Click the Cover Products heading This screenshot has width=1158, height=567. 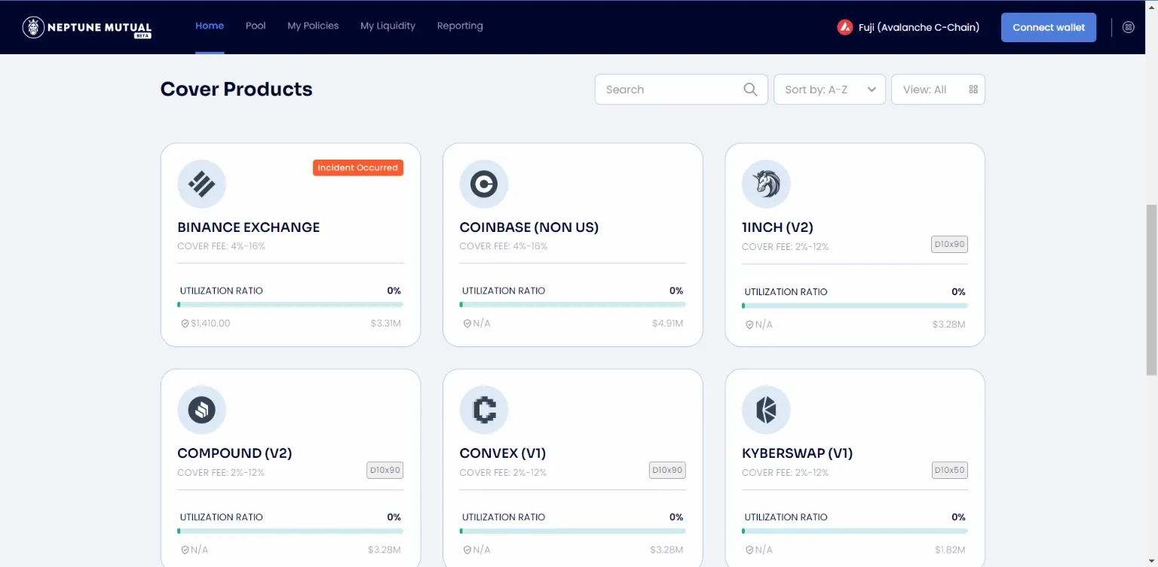click(236, 89)
